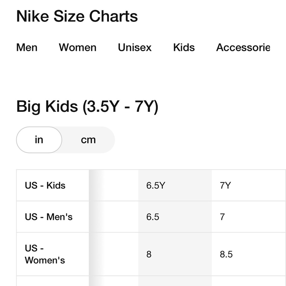Select the US - Women's row label

point(45,254)
